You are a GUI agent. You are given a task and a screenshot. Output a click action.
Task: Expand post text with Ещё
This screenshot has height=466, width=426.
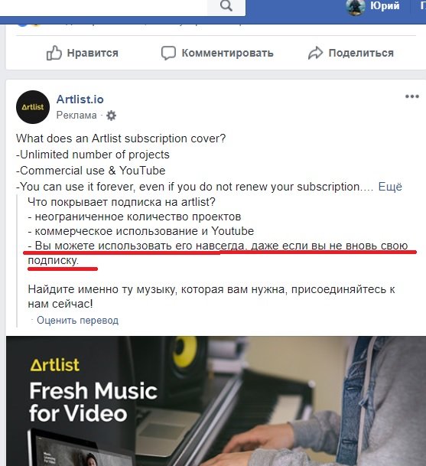(x=390, y=187)
